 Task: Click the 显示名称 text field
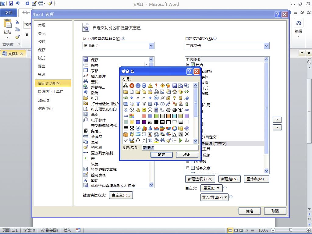[170, 148]
